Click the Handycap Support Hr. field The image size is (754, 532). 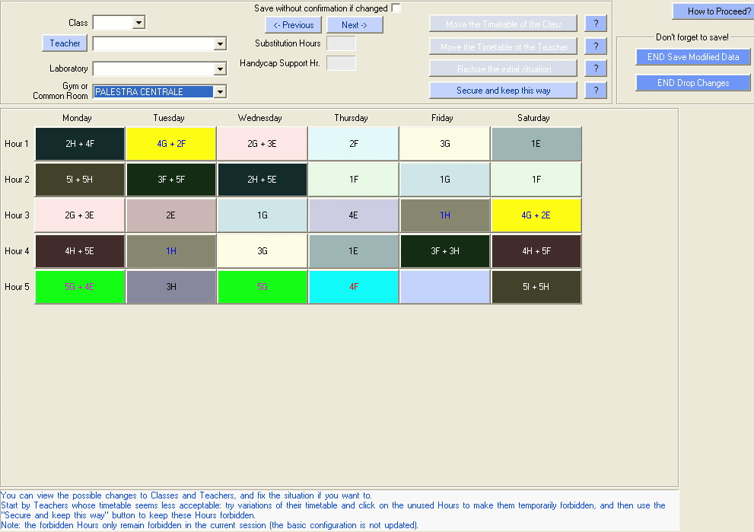click(341, 63)
